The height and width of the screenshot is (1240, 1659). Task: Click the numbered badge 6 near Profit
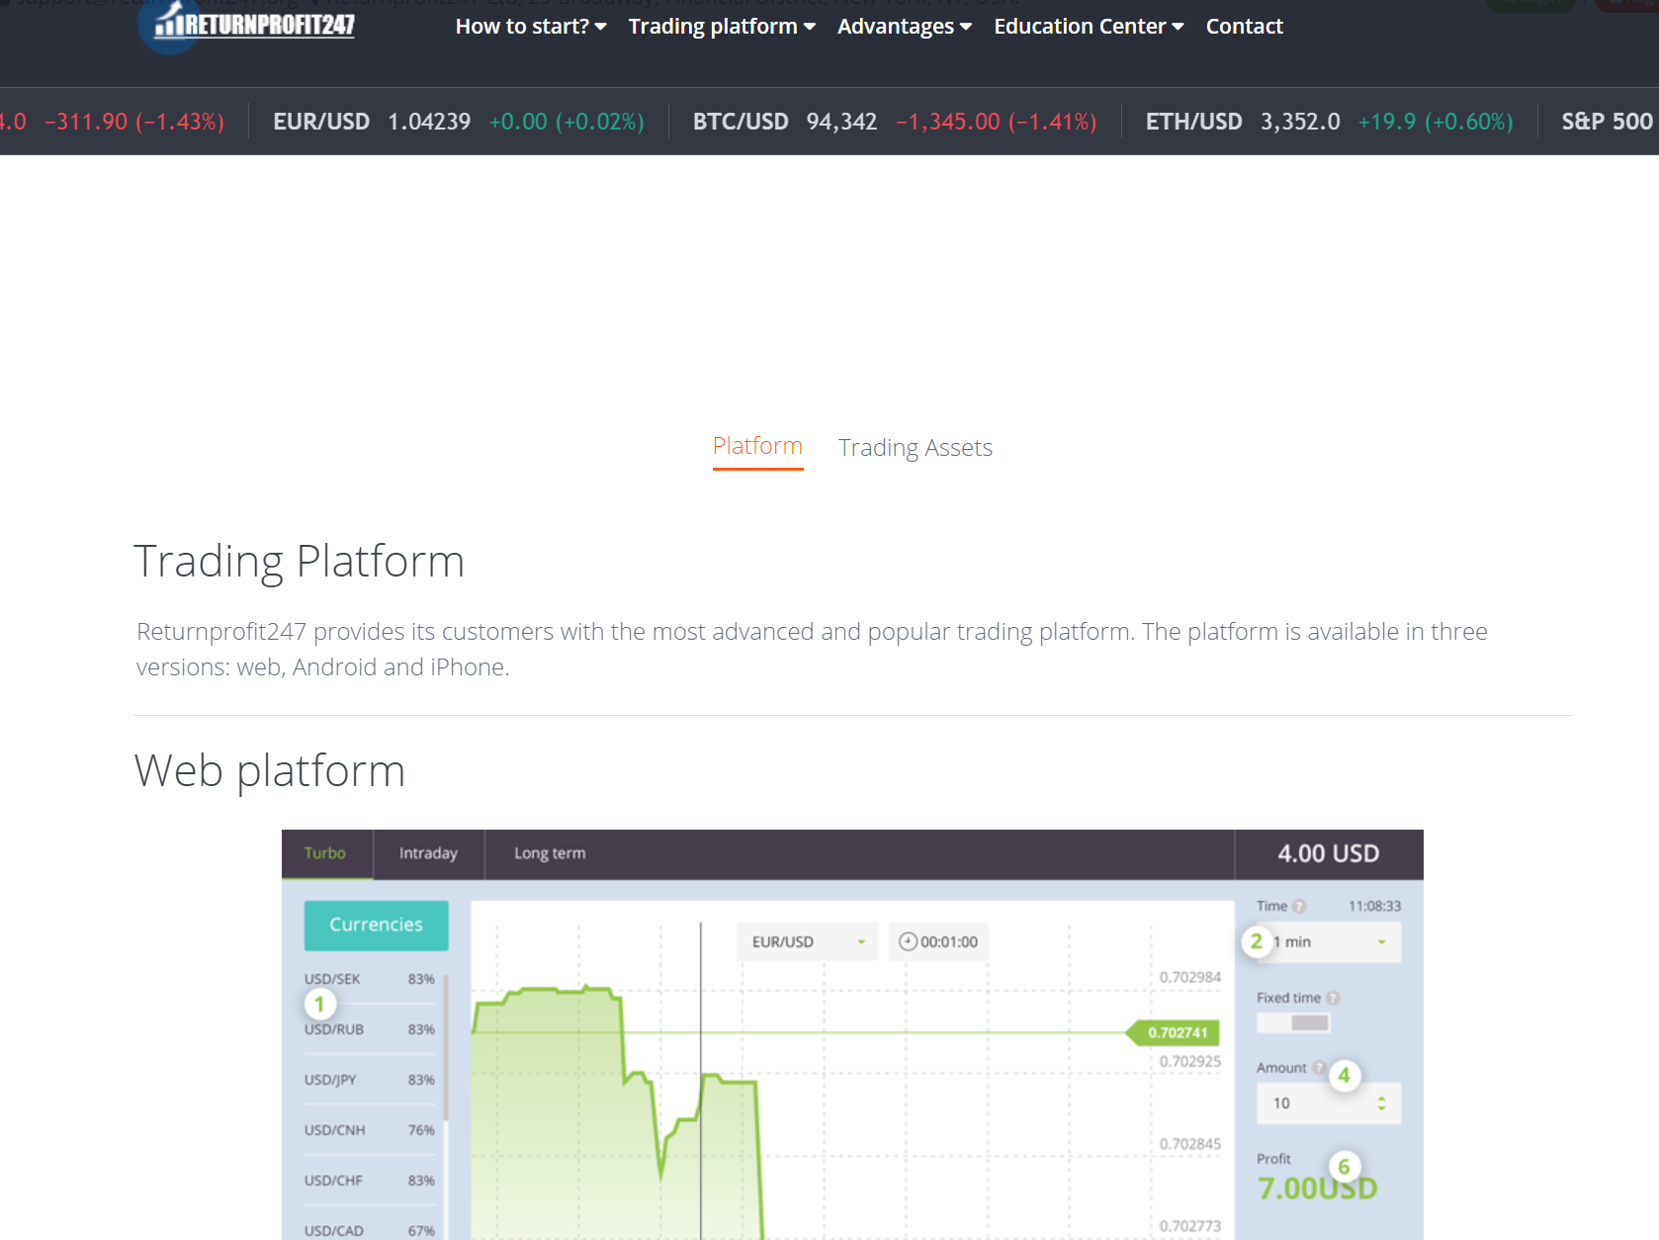click(1344, 1167)
